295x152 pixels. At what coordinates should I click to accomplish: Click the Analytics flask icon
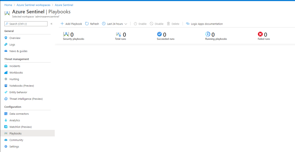pyautogui.click(x=6, y=120)
